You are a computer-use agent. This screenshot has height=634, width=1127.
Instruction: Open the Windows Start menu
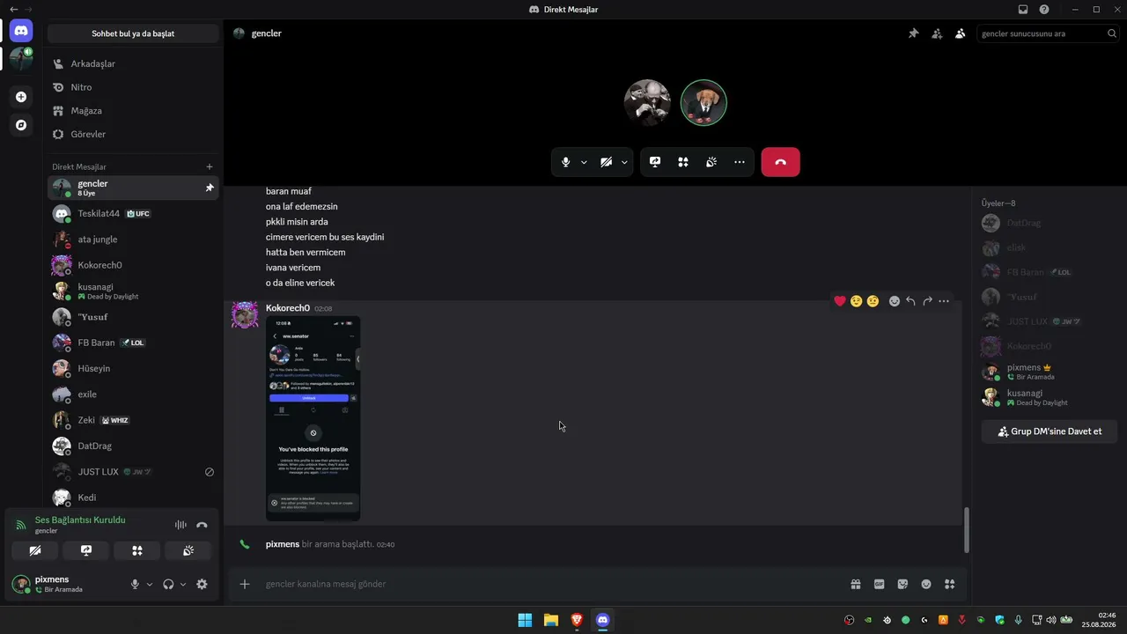(x=525, y=620)
